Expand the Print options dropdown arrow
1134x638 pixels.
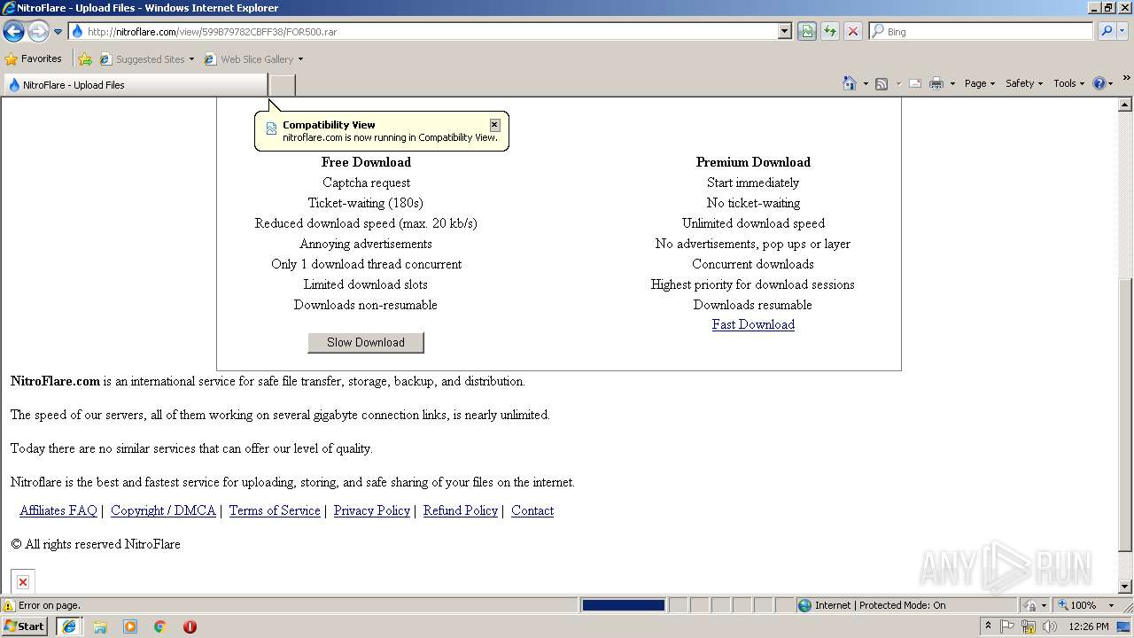coord(952,83)
